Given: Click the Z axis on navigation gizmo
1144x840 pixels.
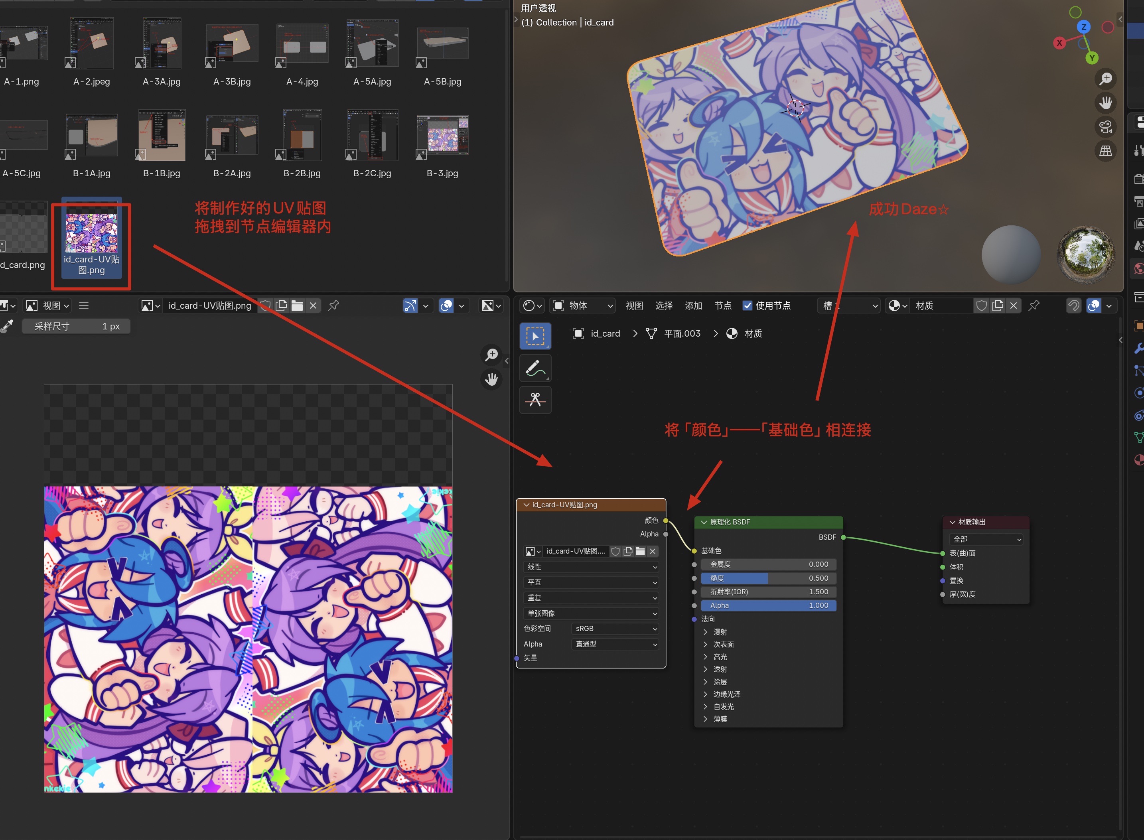Looking at the screenshot, I should pyautogui.click(x=1083, y=27).
